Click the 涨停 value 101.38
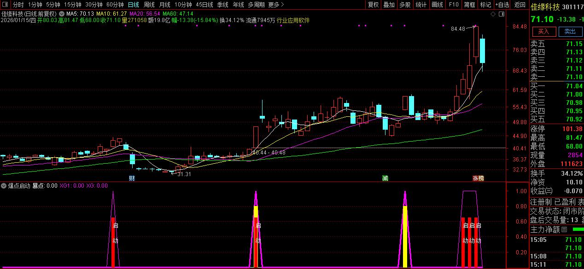This screenshot has height=269, width=584. pyautogui.click(x=572, y=129)
